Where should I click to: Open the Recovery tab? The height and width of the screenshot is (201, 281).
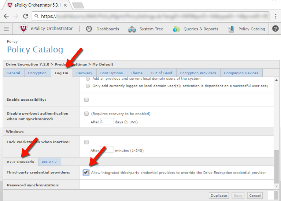(84, 73)
